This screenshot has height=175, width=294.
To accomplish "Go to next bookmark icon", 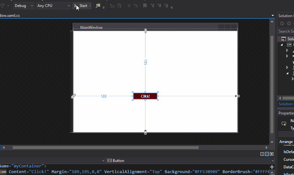I will pyautogui.click(x=159, y=6).
